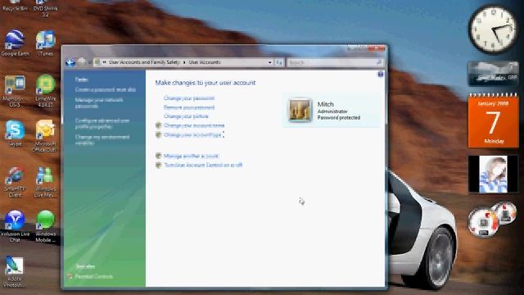524x295 pixels.
Task: Click the Forward arrow in User Accounts window
Action: [x=81, y=62]
